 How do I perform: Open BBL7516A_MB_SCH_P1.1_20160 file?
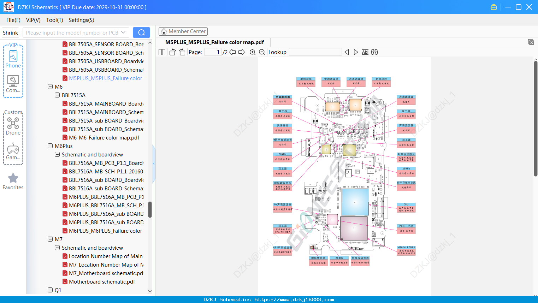tap(106, 172)
